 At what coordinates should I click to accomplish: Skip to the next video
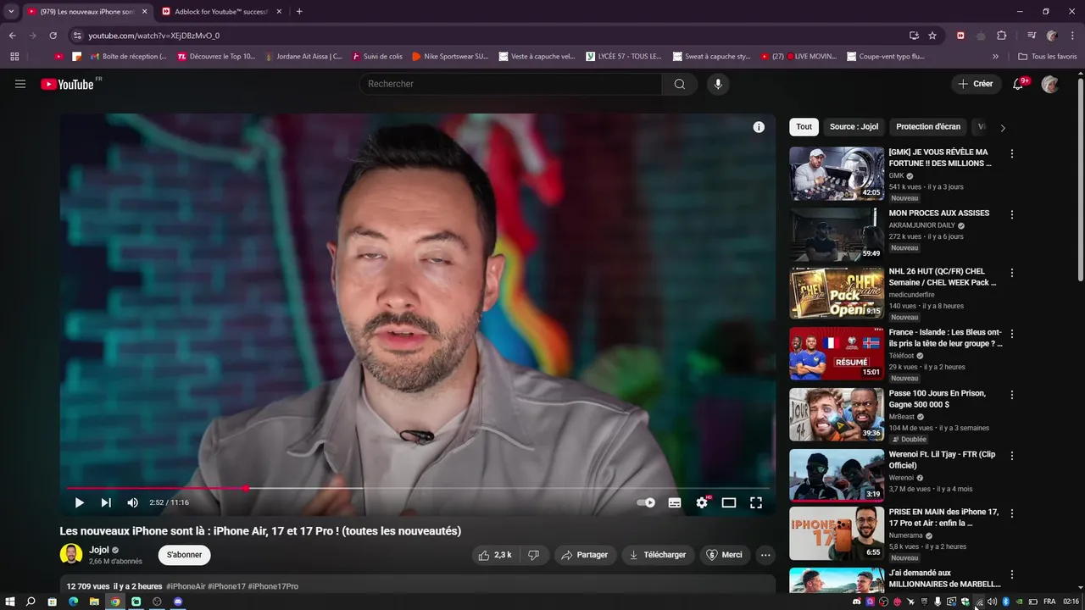pyautogui.click(x=106, y=502)
